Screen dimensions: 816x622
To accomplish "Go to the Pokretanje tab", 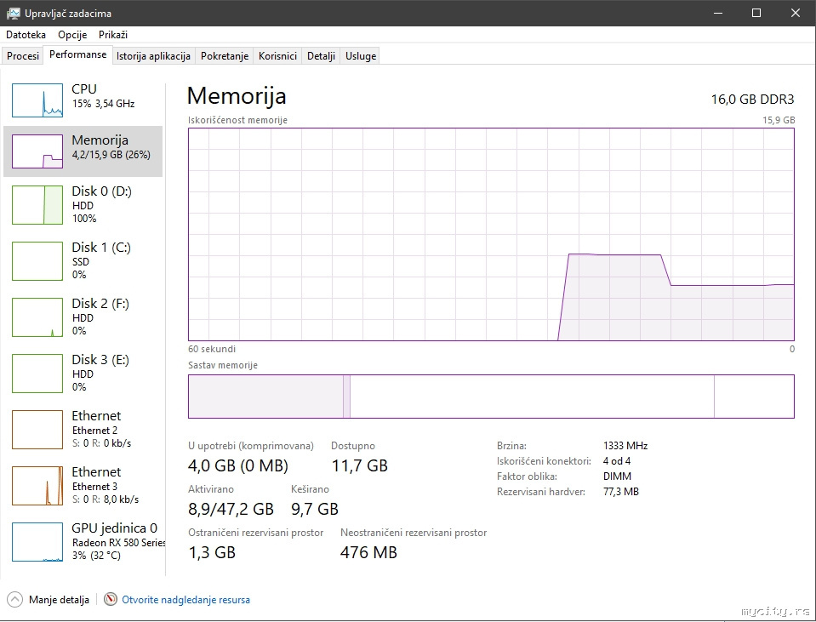I will [225, 56].
